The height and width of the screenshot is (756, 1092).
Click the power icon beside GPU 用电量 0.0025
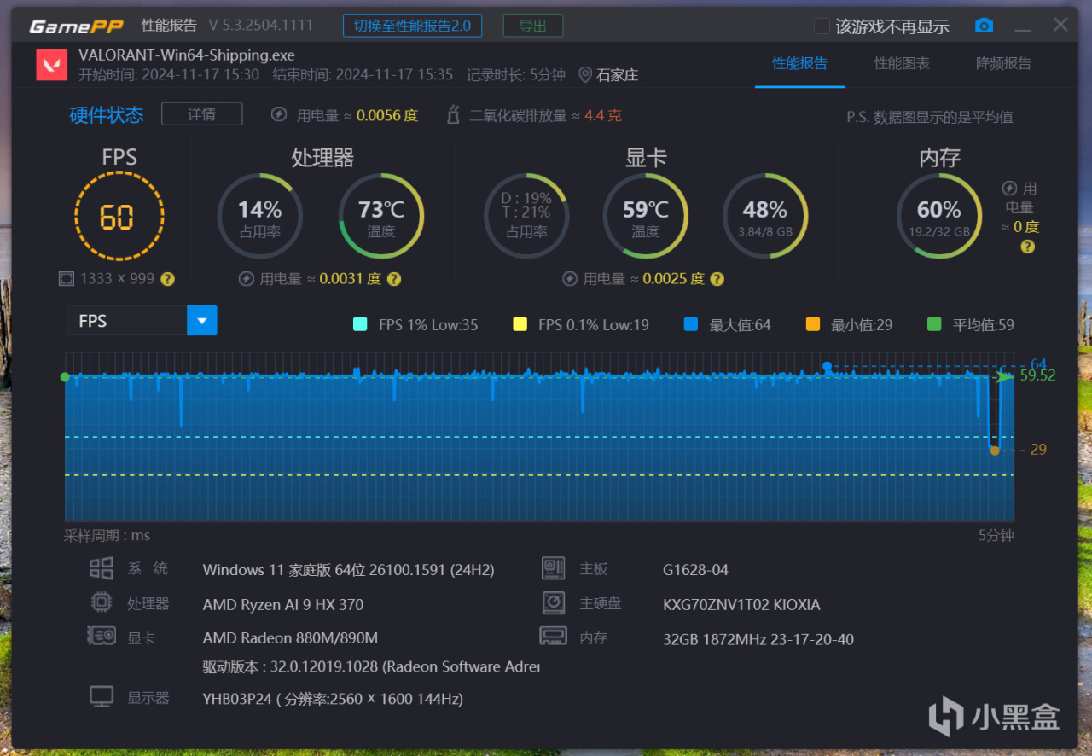570,278
